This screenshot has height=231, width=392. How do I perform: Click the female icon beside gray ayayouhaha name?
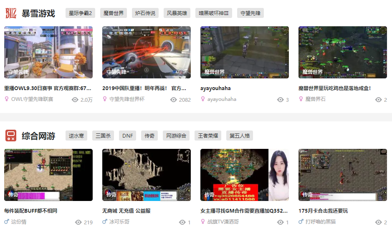tap(203, 99)
